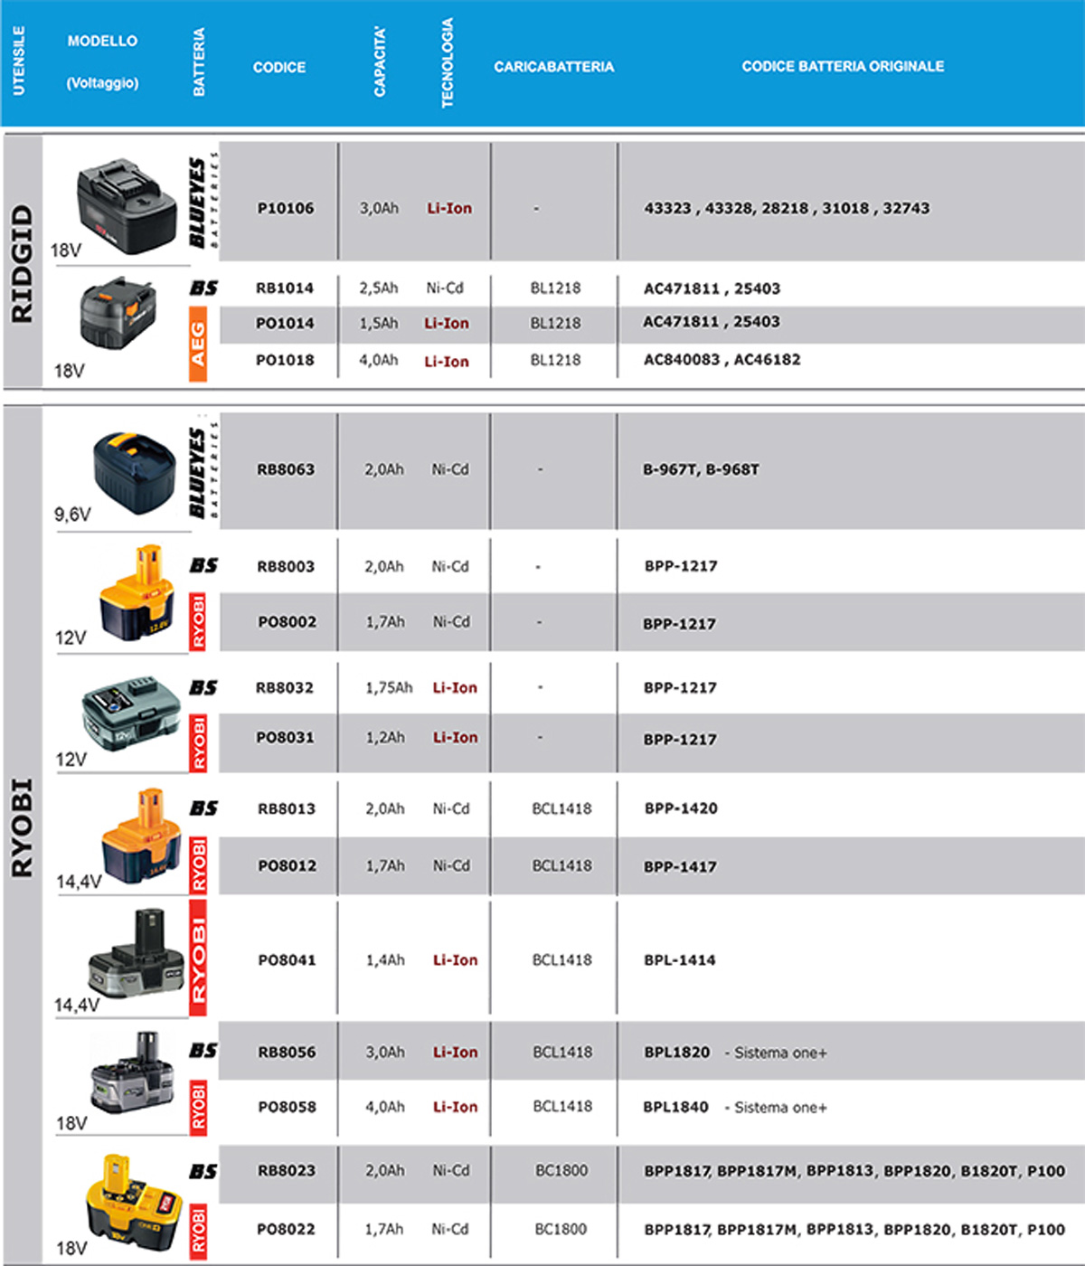Viewport: 1085px width, 1266px height.
Task: Select code PO8041
Action: 288,960
